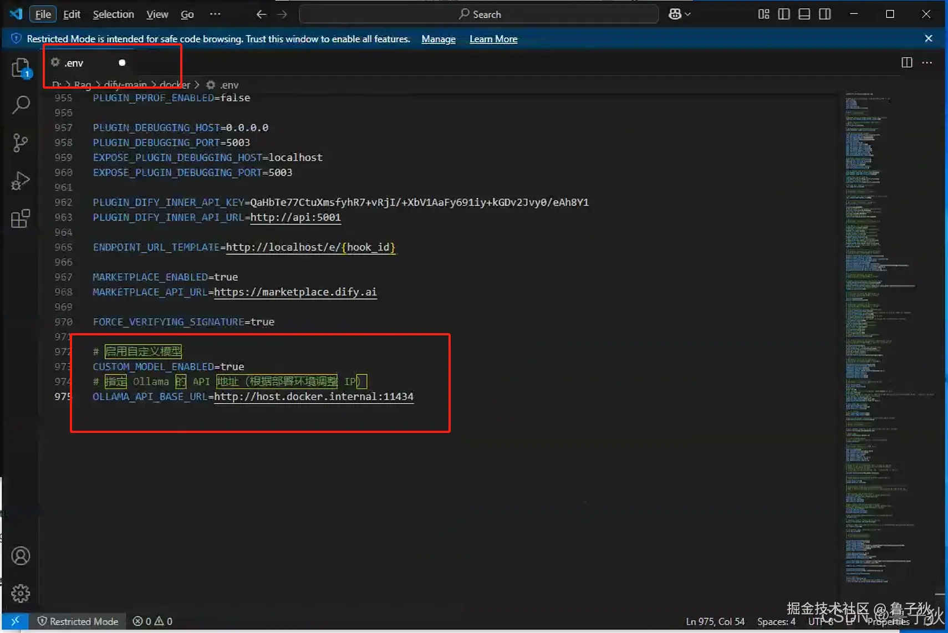Click the FORCE_VERIFYING_SIGNATURE=true line
948x633 pixels.
(x=184, y=322)
